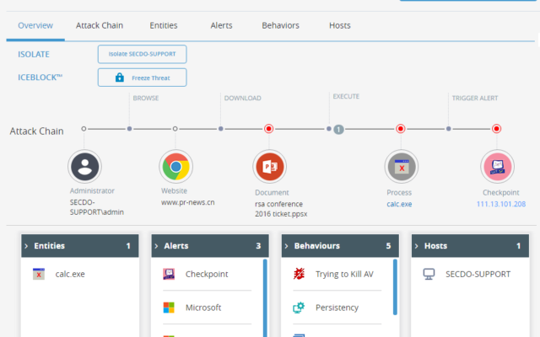The height and width of the screenshot is (337, 540).
Task: Open the Entities tab
Action: pos(164,25)
